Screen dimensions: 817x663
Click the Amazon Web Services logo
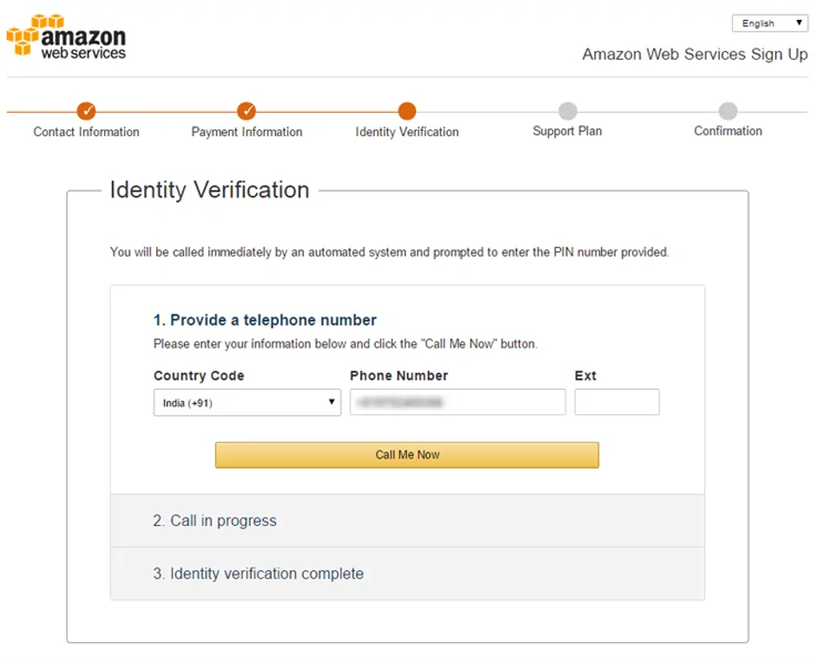tap(66, 36)
